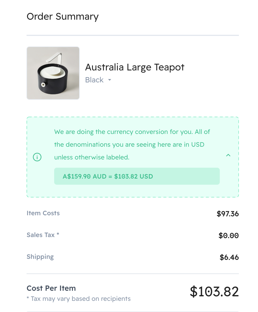Click the Order Summary heading

[x=63, y=16]
